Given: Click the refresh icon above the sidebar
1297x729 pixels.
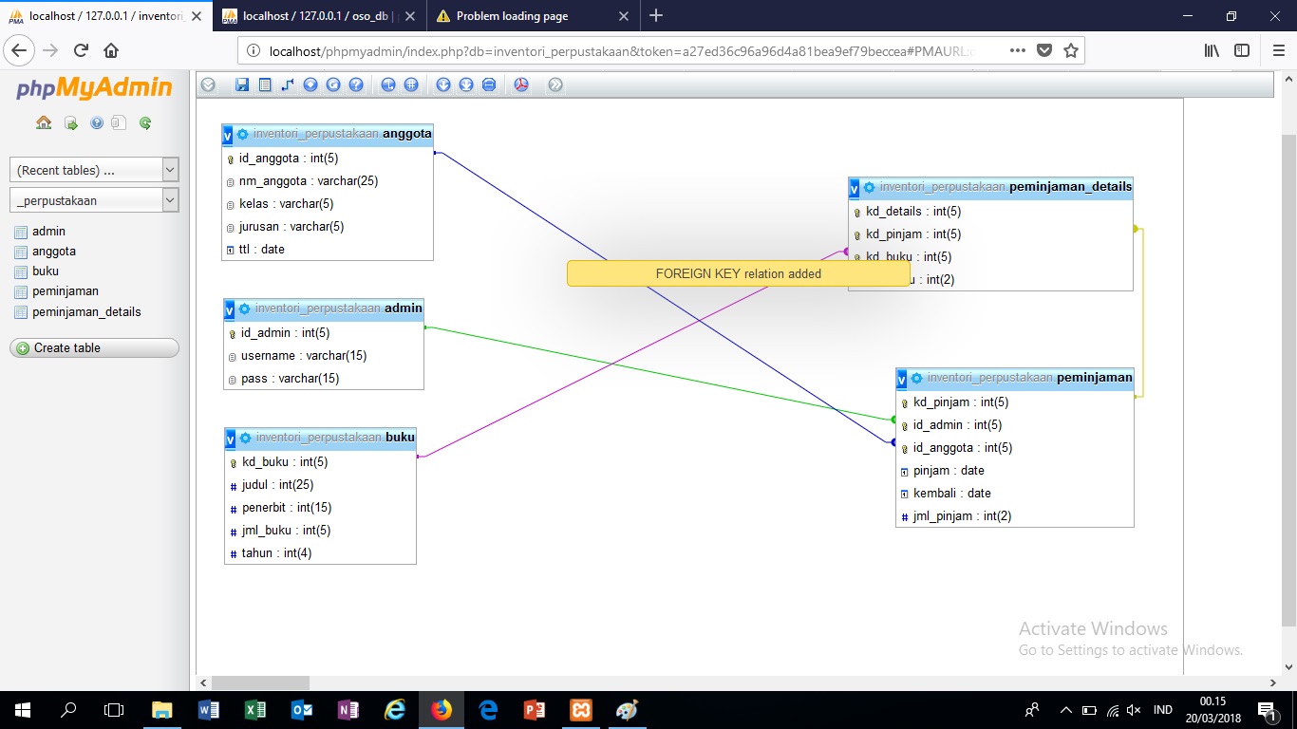Looking at the screenshot, I should tap(144, 123).
